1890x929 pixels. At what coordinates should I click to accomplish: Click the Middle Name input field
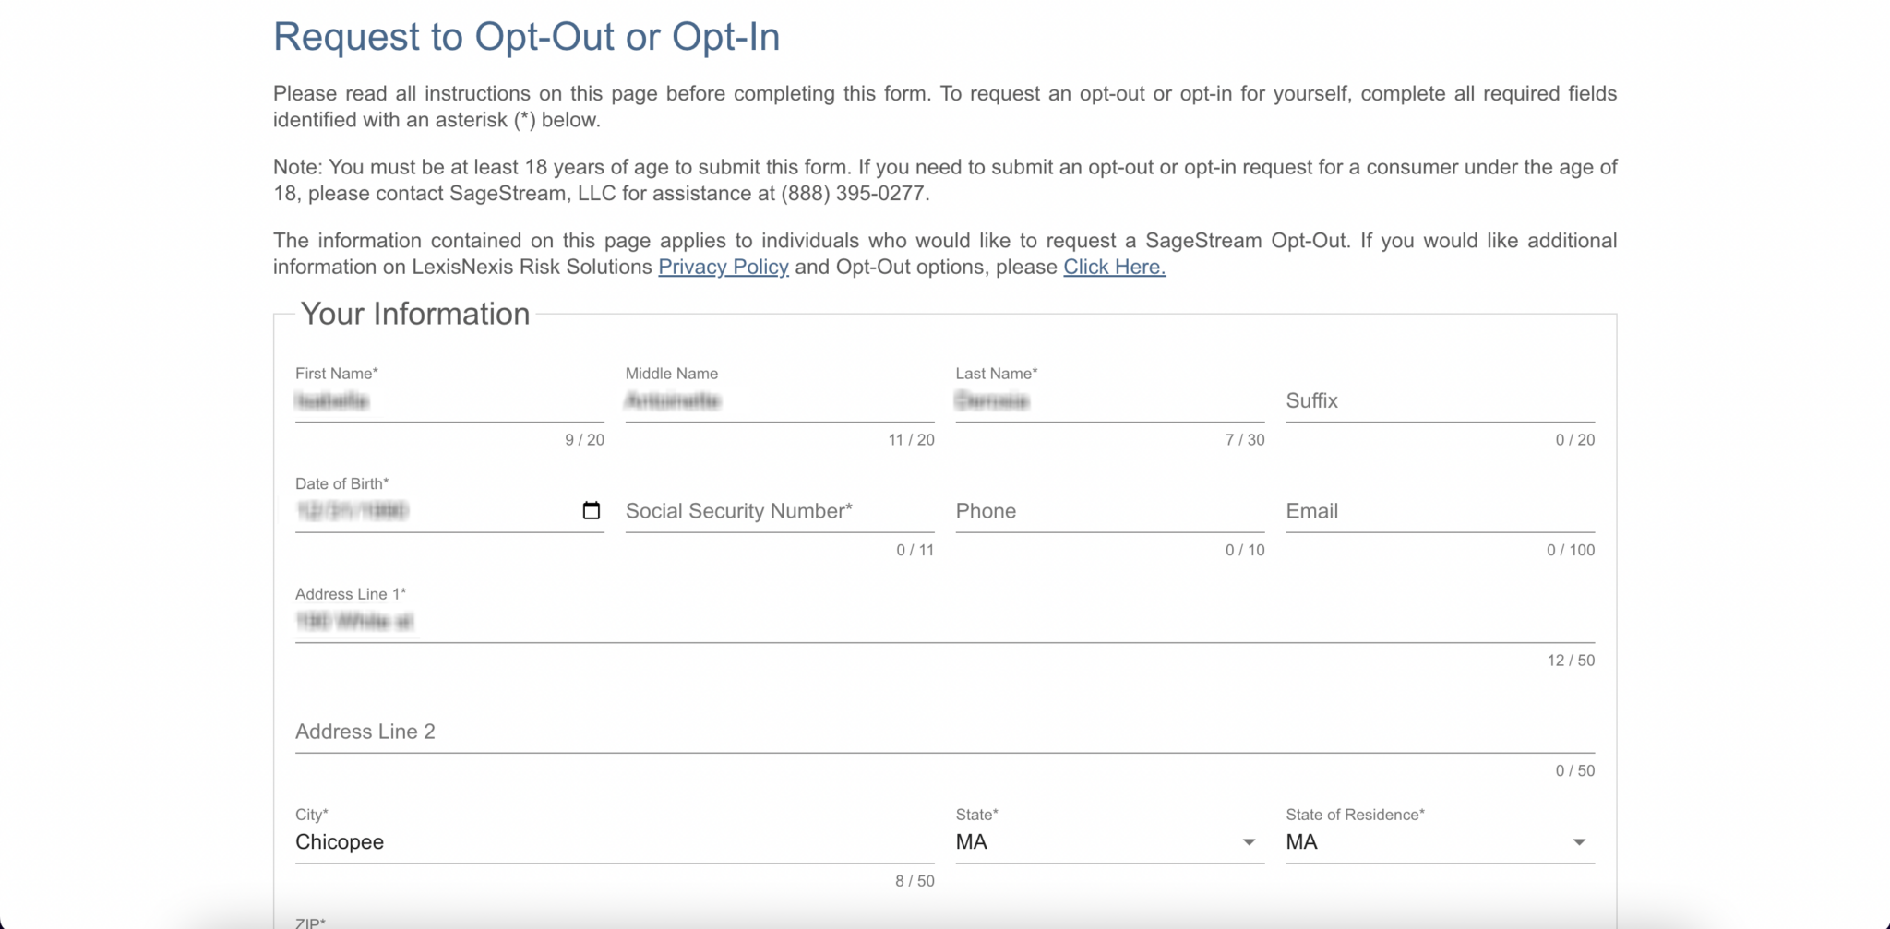(780, 402)
